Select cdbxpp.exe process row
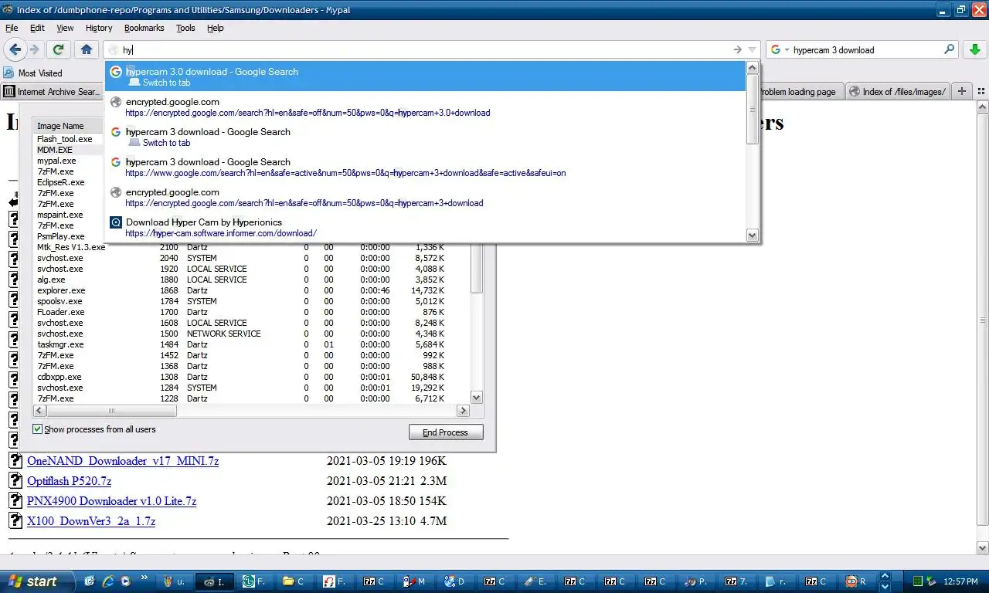The image size is (989, 593). pyautogui.click(x=252, y=377)
